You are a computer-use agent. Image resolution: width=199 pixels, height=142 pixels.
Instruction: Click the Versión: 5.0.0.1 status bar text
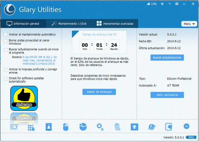click(173, 137)
